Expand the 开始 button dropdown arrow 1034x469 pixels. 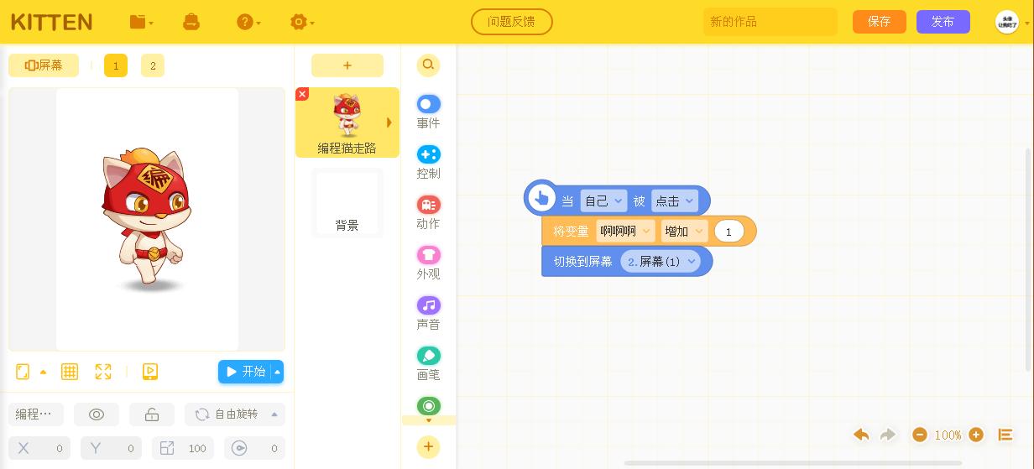[x=278, y=372]
